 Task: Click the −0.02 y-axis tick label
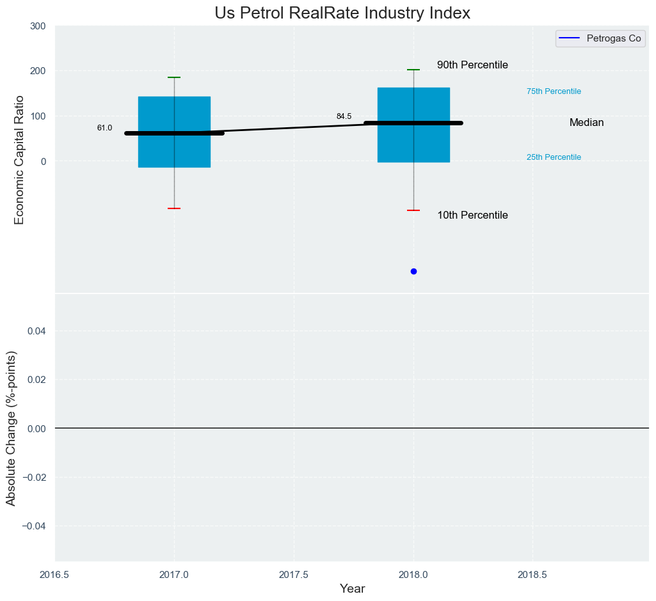(33, 478)
